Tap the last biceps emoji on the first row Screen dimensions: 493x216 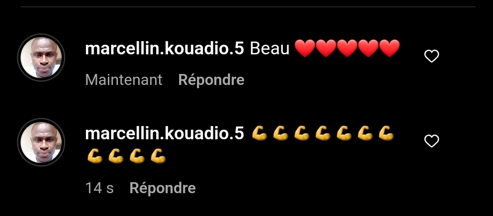click(x=386, y=133)
